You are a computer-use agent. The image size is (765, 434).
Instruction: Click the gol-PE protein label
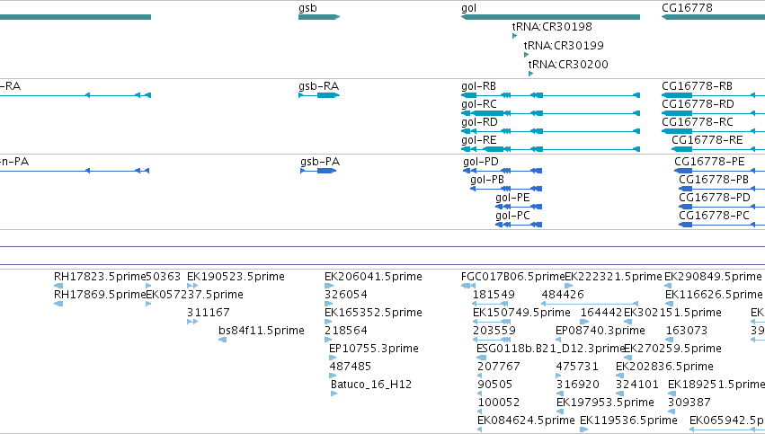click(512, 198)
